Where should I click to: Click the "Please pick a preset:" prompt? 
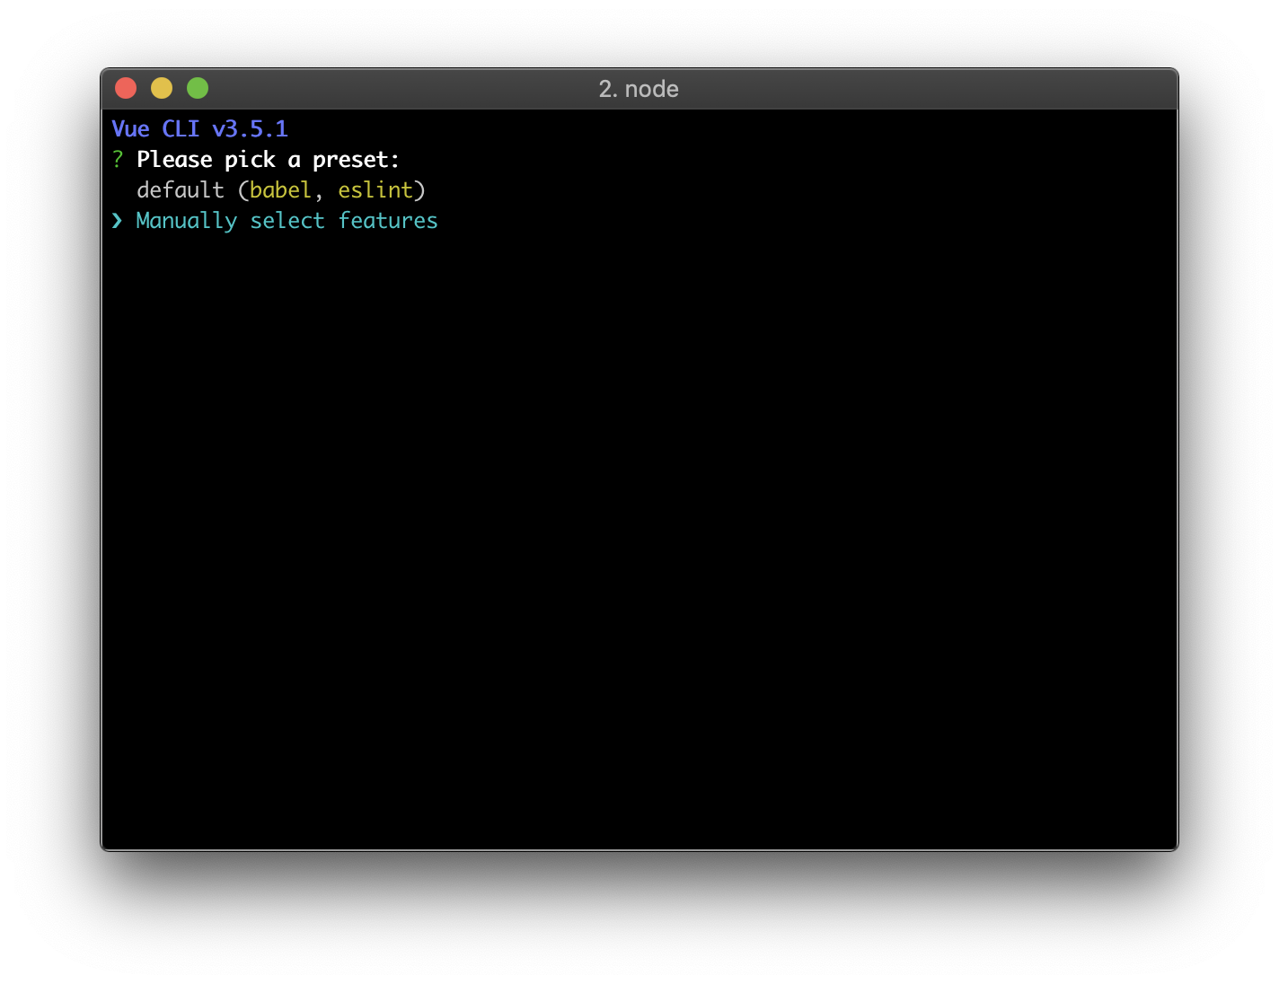tap(268, 160)
